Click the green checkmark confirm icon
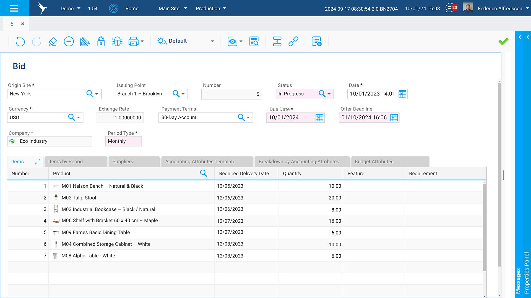 pyautogui.click(x=503, y=41)
